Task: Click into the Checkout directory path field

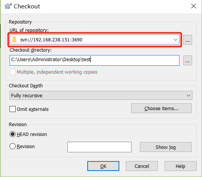Action: (95, 60)
